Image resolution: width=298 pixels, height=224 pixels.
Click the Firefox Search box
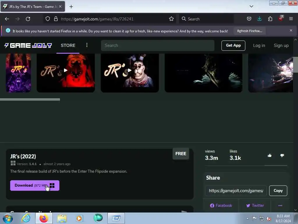pyautogui.click(x=206, y=19)
